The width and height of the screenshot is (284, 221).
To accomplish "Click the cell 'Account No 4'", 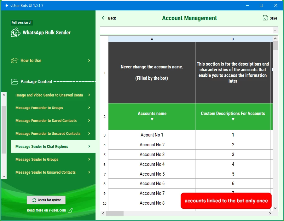I will (152, 164).
